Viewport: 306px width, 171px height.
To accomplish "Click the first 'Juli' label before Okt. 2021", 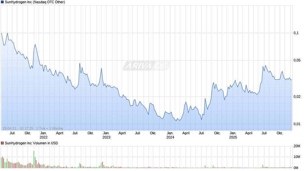I will [x=12, y=133].
